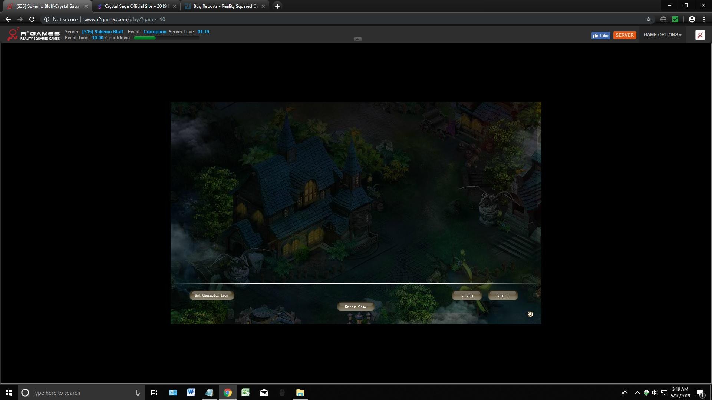Viewport: 712px width, 400px height.
Task: Click the orange SERVER button
Action: tap(624, 35)
